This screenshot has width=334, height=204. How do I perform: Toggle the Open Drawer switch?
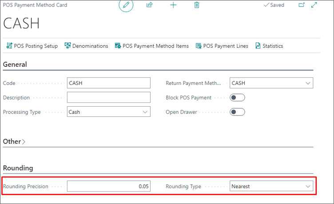pyautogui.click(x=237, y=112)
